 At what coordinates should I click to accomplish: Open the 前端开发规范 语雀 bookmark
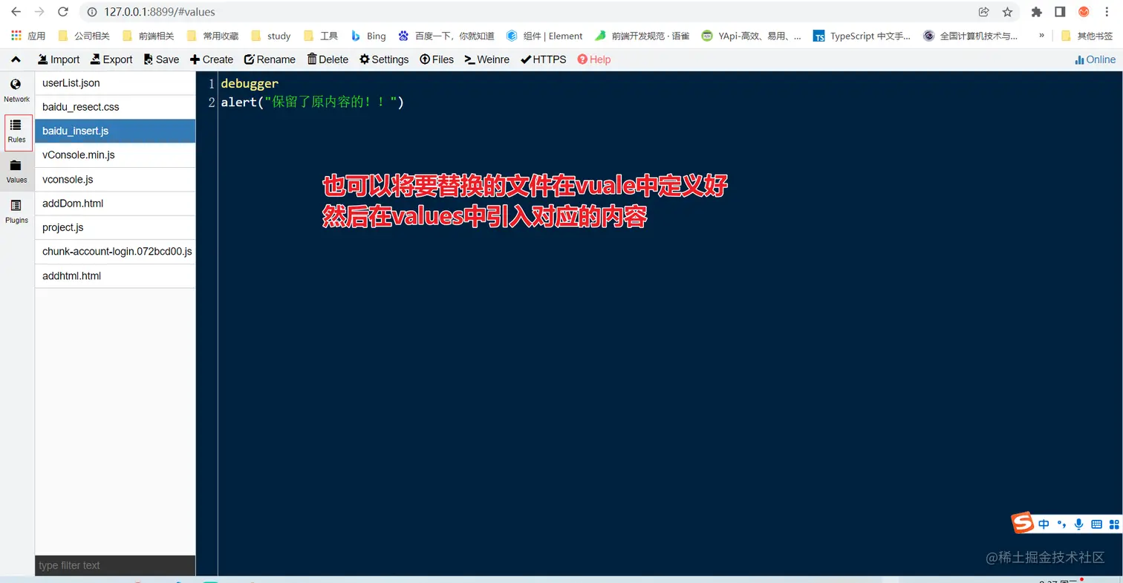(x=642, y=36)
